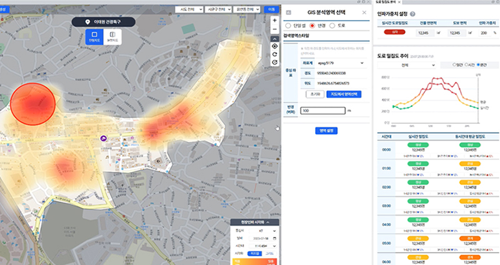Open the epsg:5179 coordinate system dropdown

(332, 62)
